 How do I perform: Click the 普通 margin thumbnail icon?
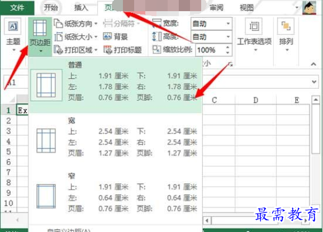[46, 85]
